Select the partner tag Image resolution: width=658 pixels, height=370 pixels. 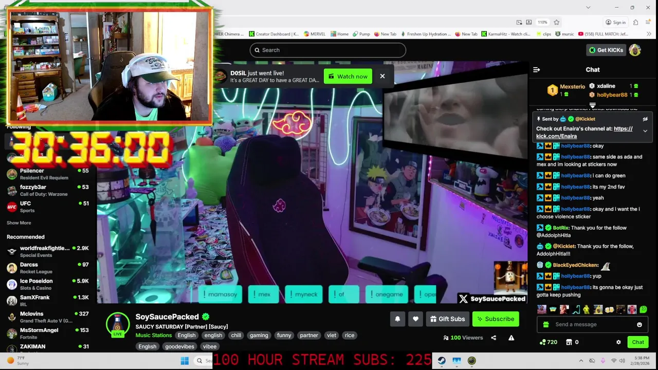tap(309, 336)
